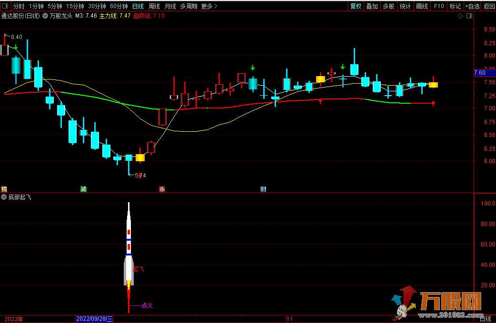This screenshot has width=496, height=323.
Task: Click the red up arrow at the trend line's right end
Action: 433,103
